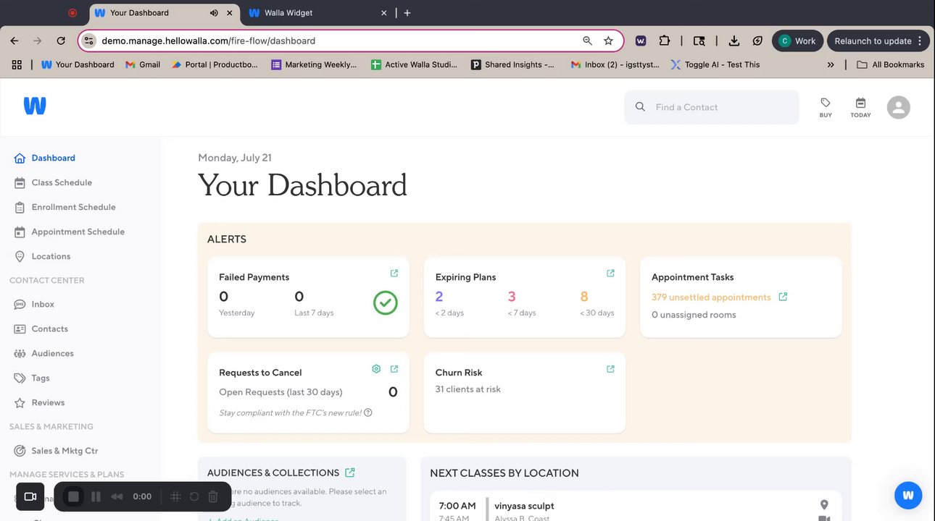Select the 31 clients at risk text

[x=468, y=389]
